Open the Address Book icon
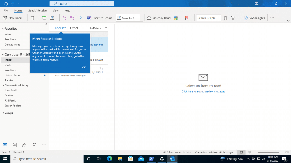 click(225, 18)
